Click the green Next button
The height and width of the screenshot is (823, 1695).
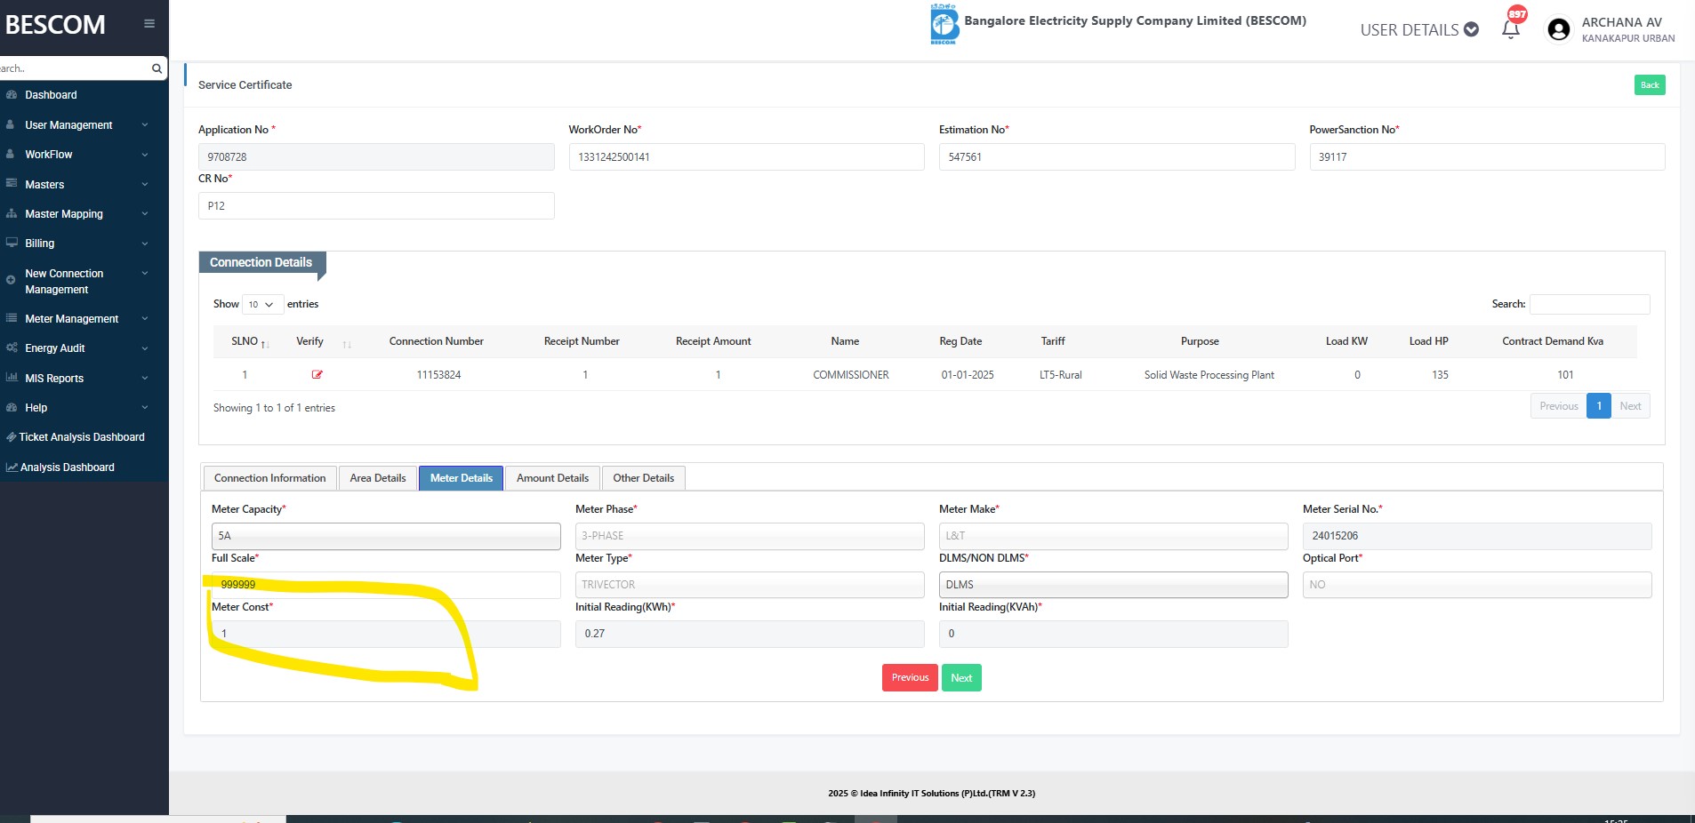[x=960, y=678]
